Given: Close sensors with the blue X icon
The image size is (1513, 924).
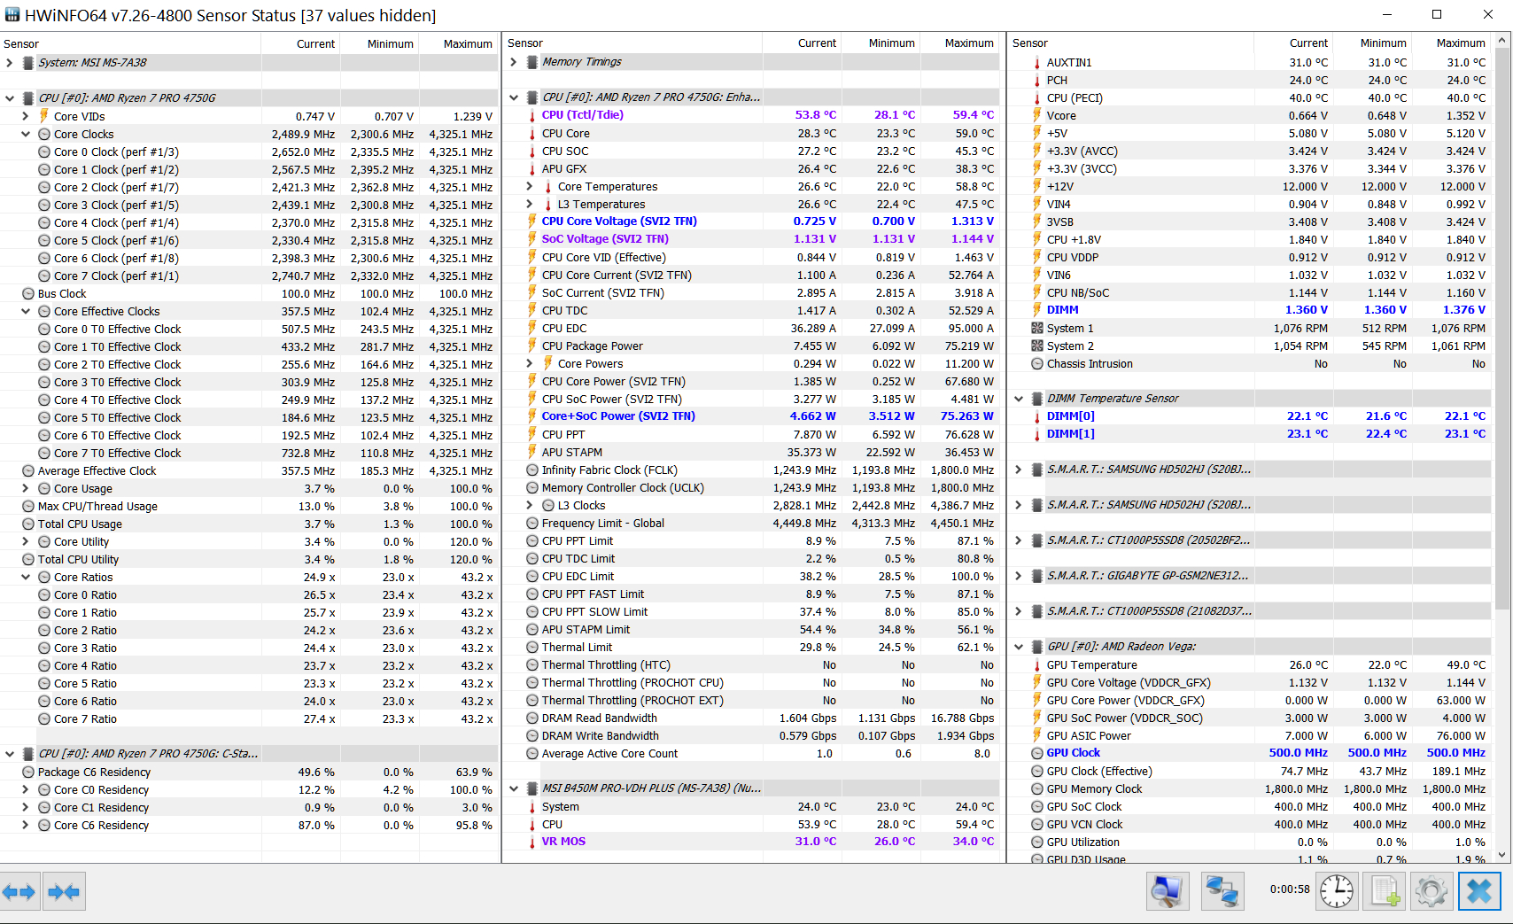Looking at the screenshot, I should click(x=1479, y=891).
